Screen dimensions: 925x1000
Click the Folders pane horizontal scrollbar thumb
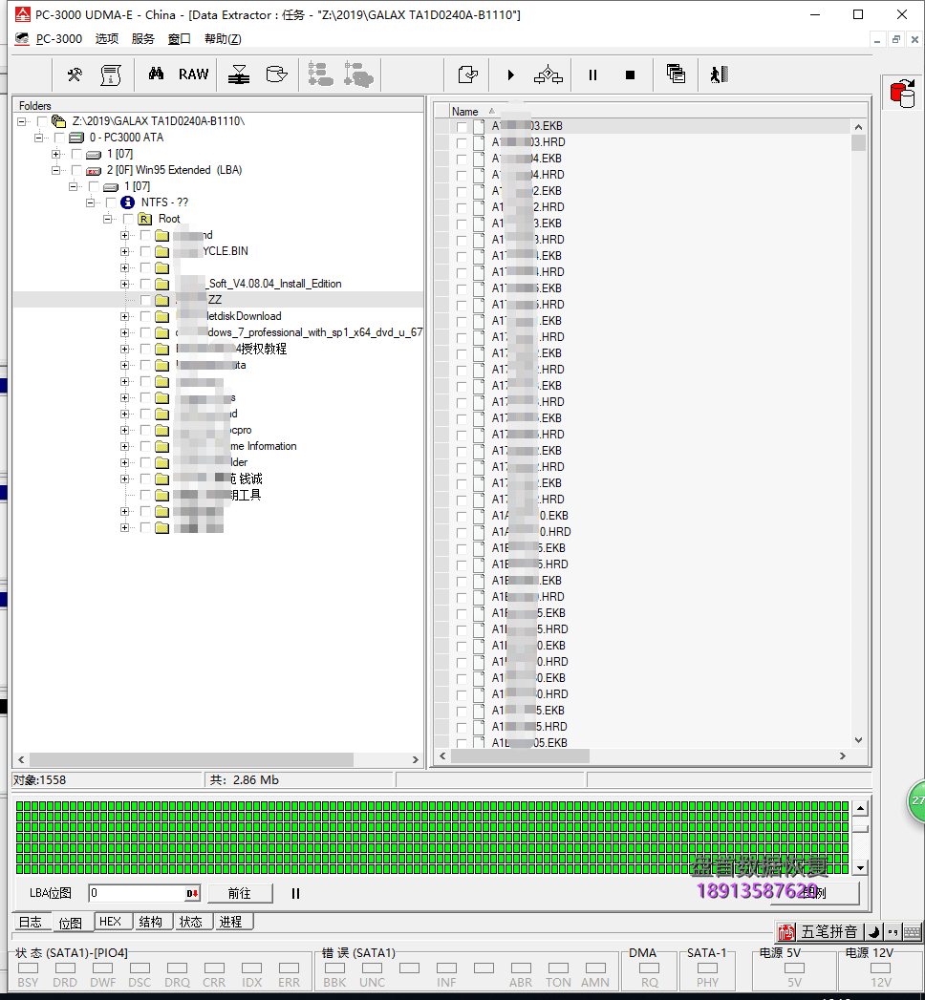coord(191,759)
